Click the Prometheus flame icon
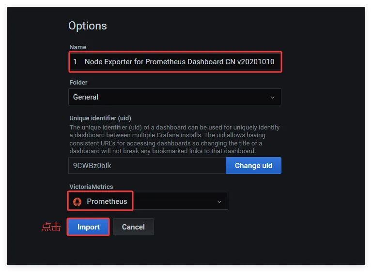 point(77,201)
